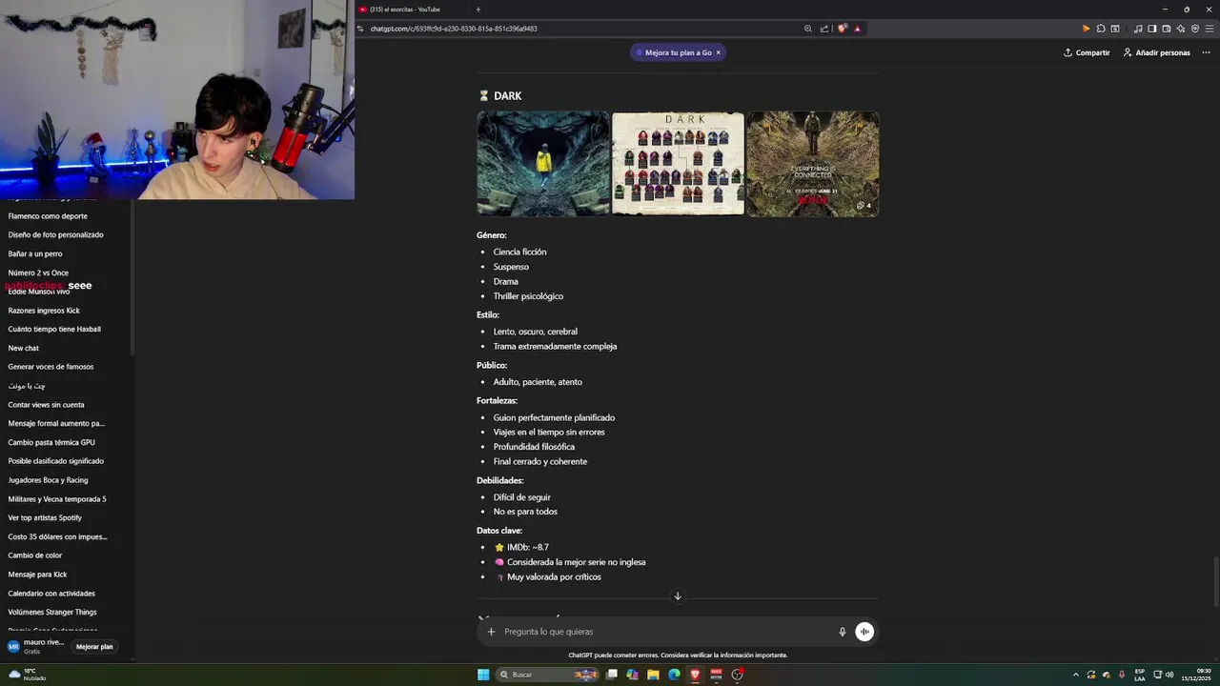This screenshot has height=686, width=1220.
Task: Start voice mode with the waveform button
Action: pyautogui.click(x=864, y=632)
